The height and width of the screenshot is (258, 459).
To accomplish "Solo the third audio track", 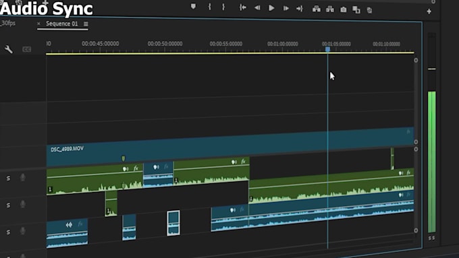I will 8,232.
